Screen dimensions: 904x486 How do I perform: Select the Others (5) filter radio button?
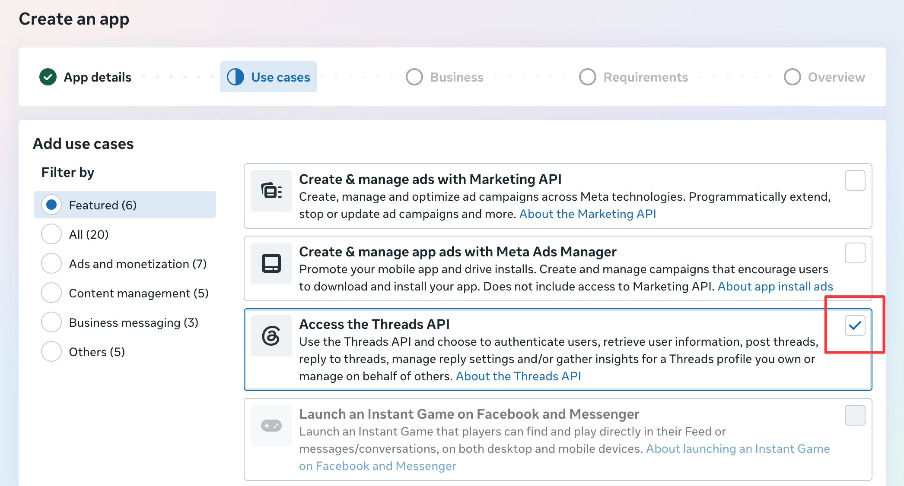tap(51, 351)
